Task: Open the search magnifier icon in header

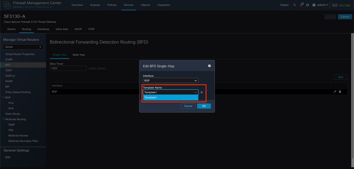Action: click(x=294, y=5)
